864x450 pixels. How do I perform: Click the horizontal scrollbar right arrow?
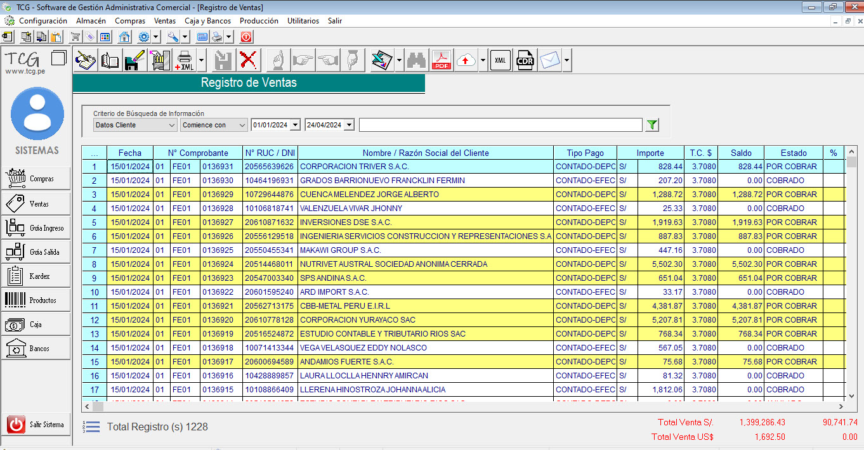tap(841, 406)
